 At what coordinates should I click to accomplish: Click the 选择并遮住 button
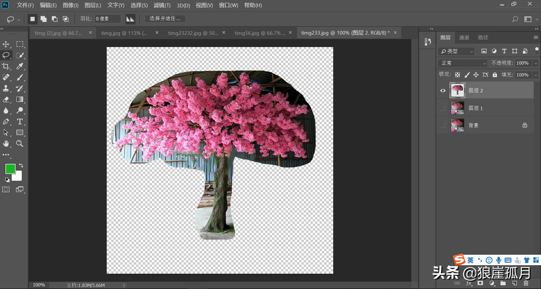[164, 18]
